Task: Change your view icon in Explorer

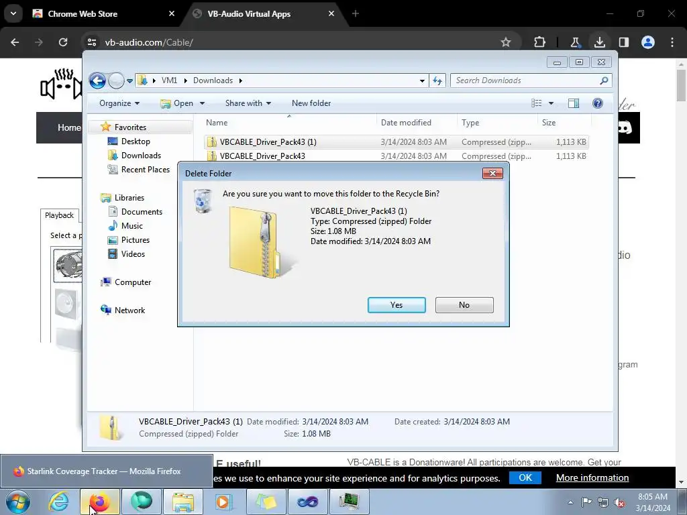Action: pos(536,103)
